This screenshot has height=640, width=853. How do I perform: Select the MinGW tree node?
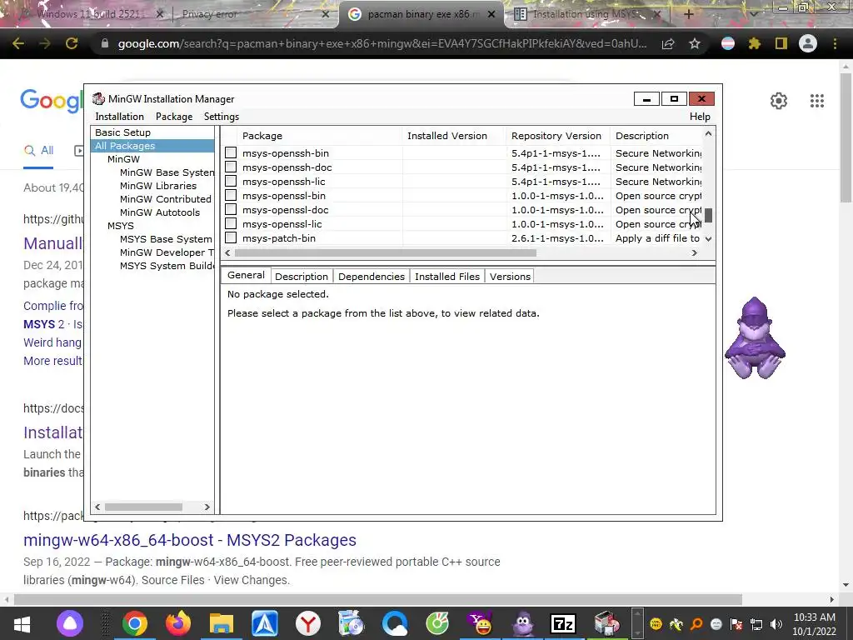coord(123,159)
